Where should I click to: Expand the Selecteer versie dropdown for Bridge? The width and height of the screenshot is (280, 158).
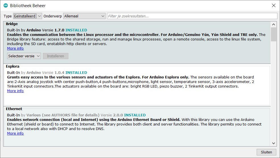click(x=24, y=56)
